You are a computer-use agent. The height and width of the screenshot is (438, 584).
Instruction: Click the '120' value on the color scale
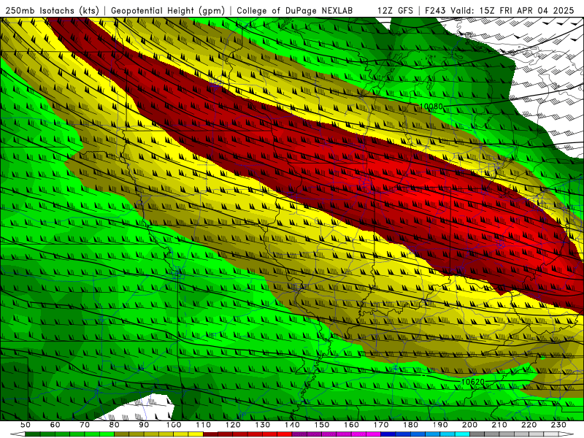[x=233, y=425]
